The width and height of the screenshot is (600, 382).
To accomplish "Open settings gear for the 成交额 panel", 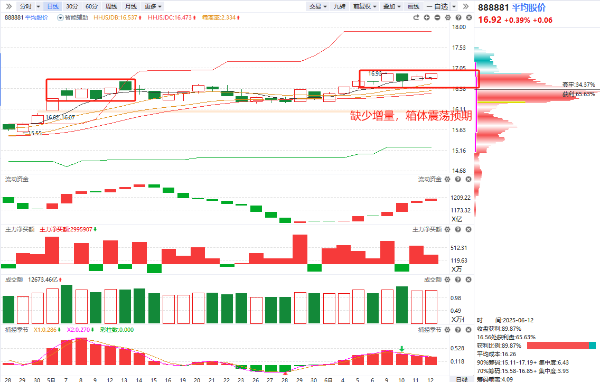I will [x=447, y=279].
